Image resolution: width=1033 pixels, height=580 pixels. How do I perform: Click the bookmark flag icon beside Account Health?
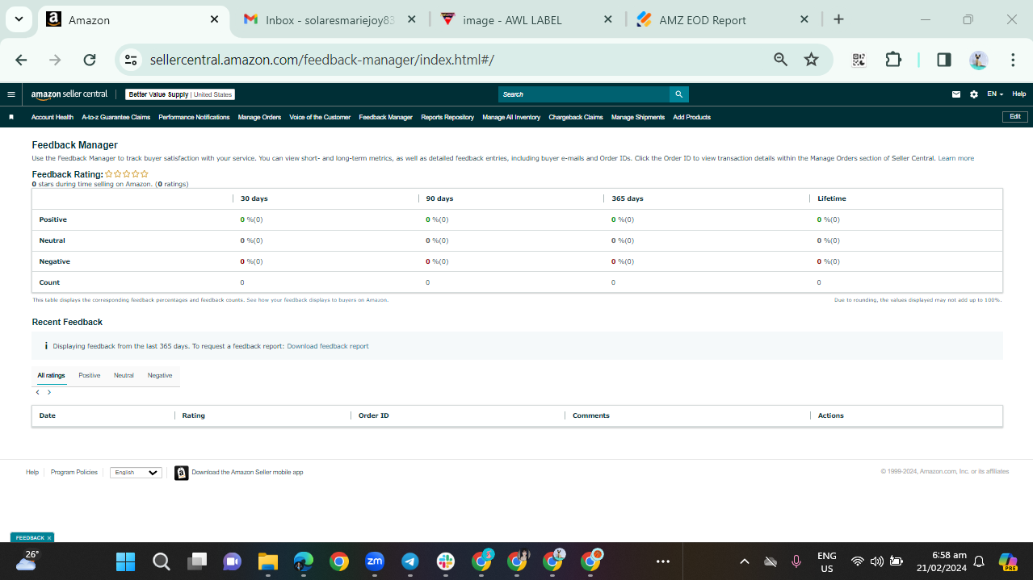[x=11, y=117]
